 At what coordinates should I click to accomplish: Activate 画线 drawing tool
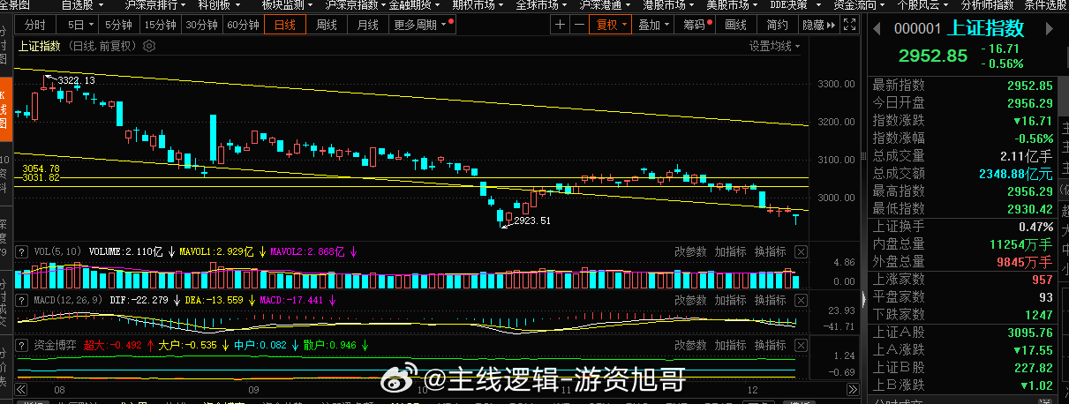(x=736, y=25)
